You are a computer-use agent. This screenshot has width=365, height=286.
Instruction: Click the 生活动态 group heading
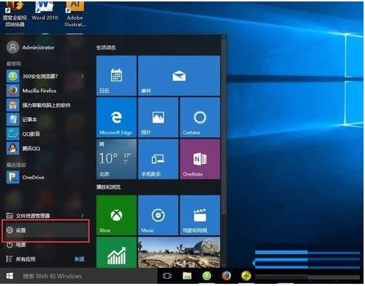(x=106, y=47)
